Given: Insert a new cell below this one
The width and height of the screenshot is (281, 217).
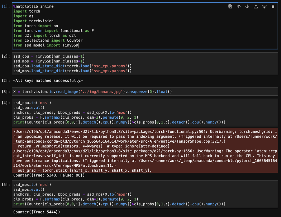Looking at the screenshot, I should 264,7.
